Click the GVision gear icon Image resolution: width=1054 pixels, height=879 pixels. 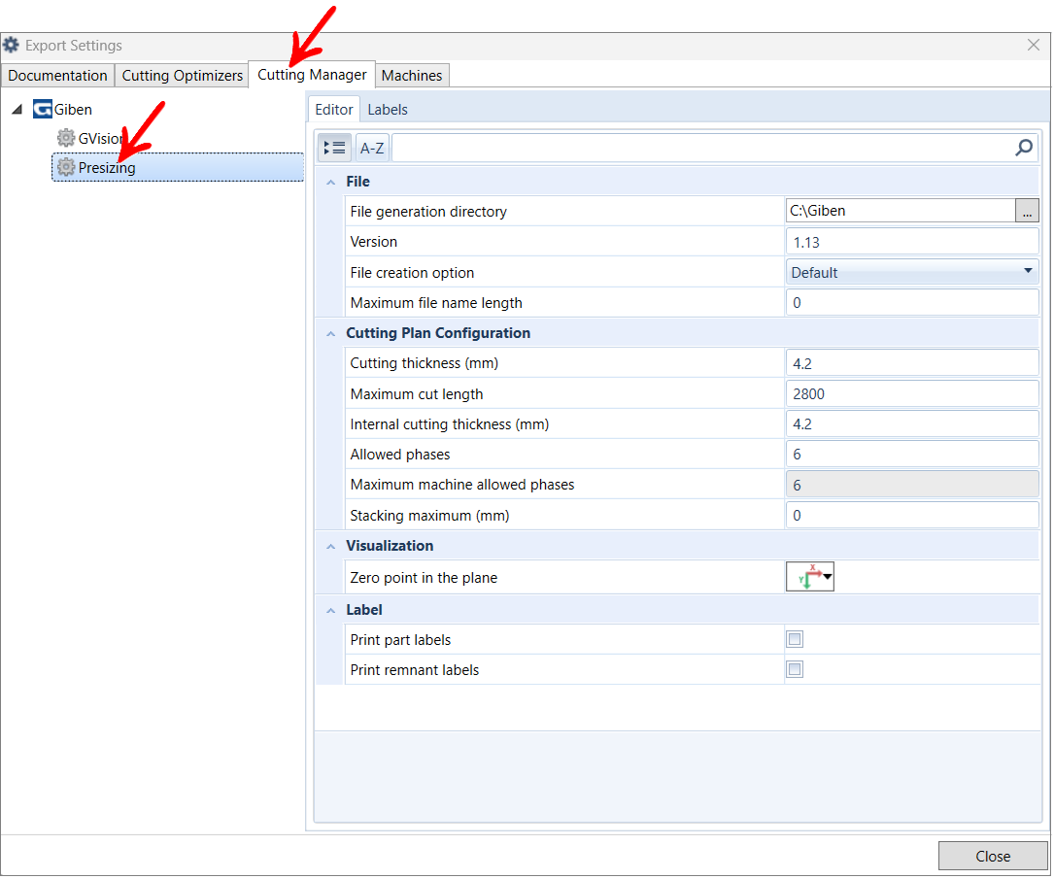click(66, 138)
